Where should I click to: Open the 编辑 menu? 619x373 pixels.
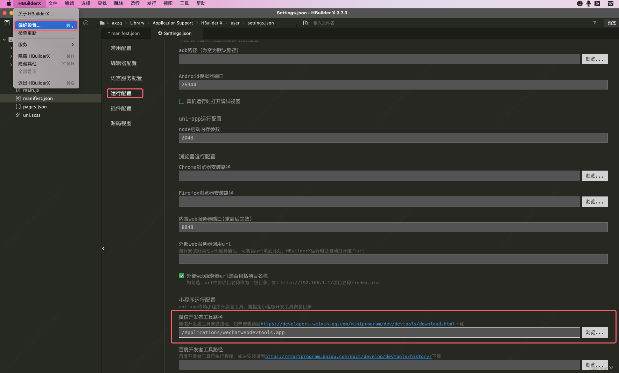(x=69, y=3)
